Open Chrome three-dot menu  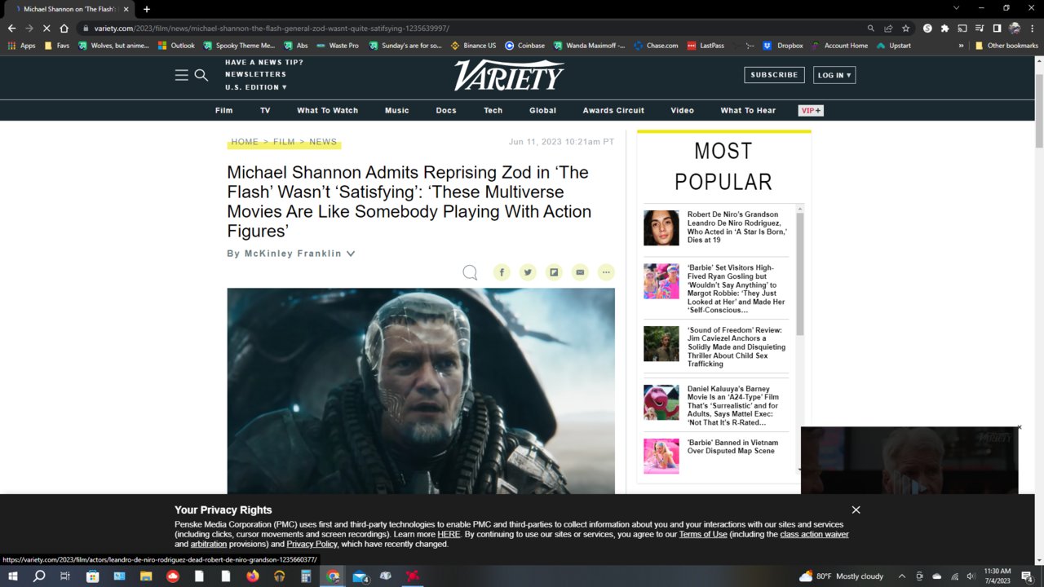(x=1032, y=28)
